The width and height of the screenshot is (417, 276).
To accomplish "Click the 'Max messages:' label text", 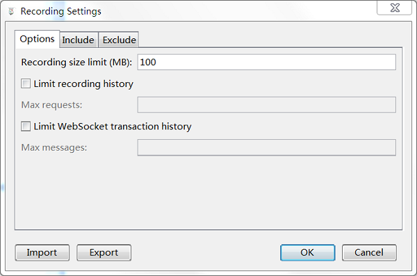I will coord(54,147).
